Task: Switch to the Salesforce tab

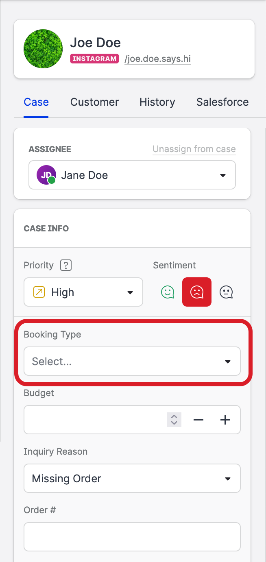Action: click(x=222, y=102)
